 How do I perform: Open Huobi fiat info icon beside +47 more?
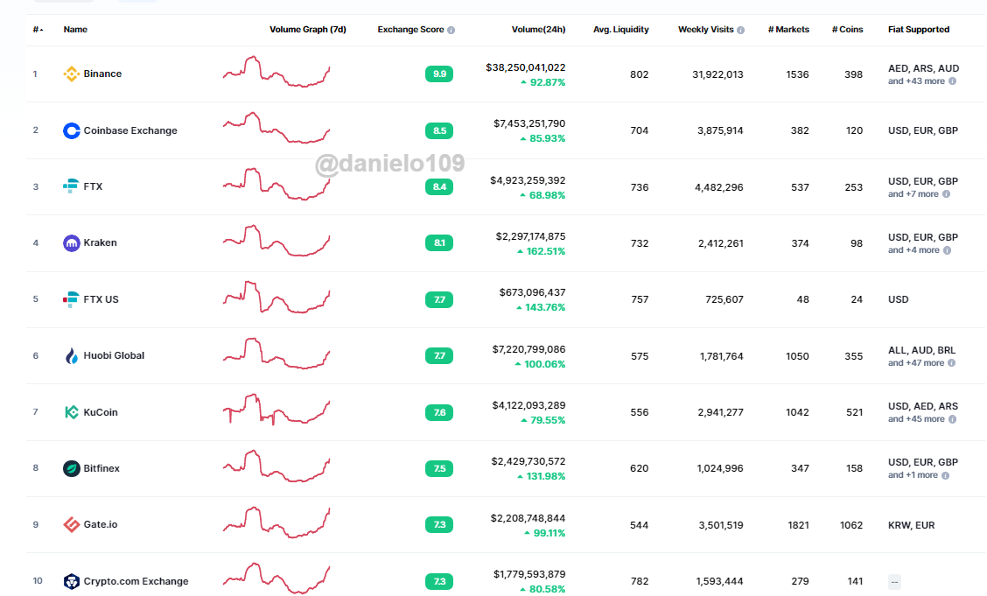[x=951, y=363]
